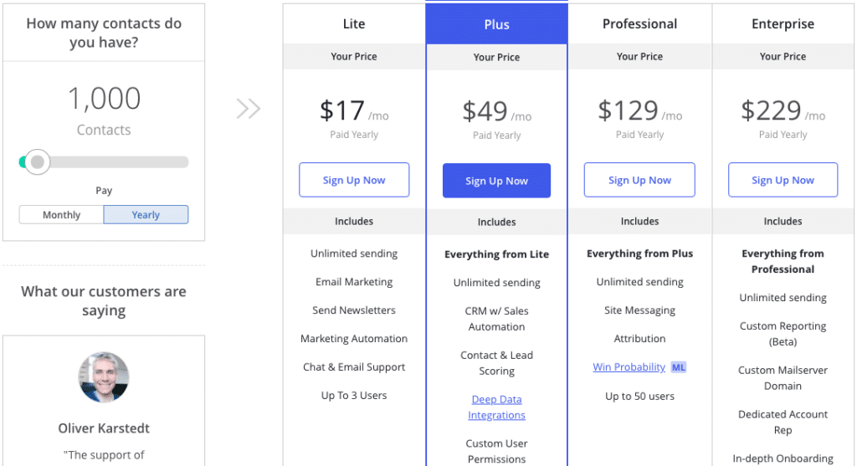Sign up for the Lite plan
The image size is (857, 466).
[354, 180]
